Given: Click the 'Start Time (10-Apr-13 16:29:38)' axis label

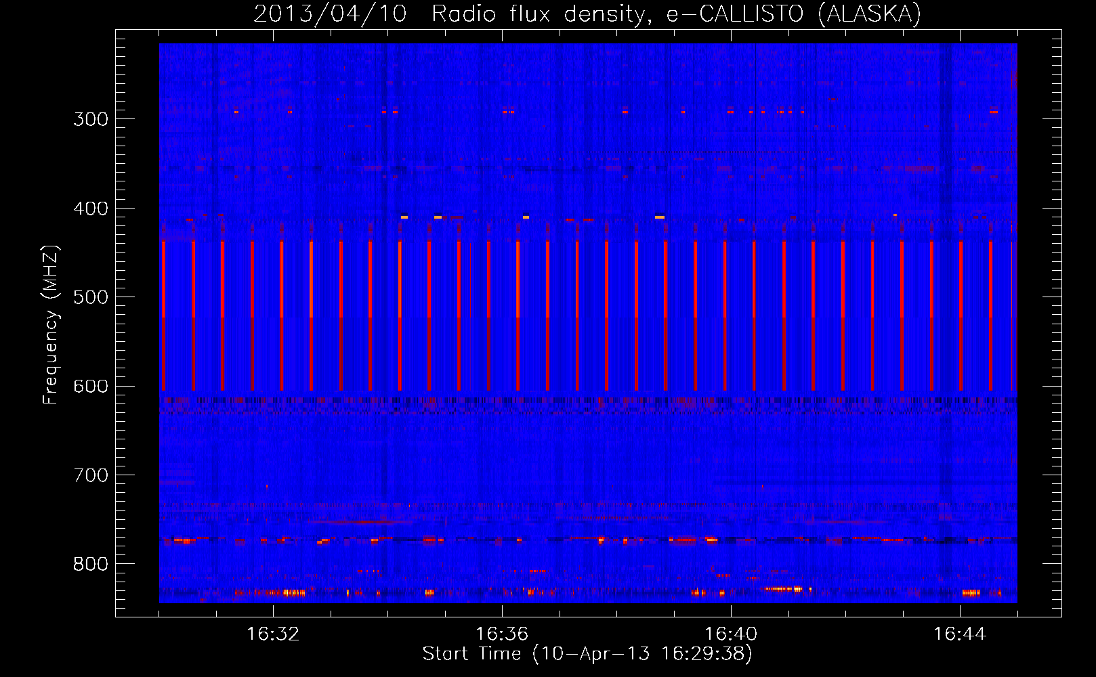Looking at the screenshot, I should [587, 654].
